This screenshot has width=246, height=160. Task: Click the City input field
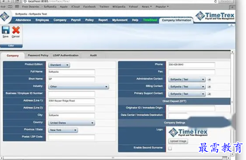pos(71,116)
